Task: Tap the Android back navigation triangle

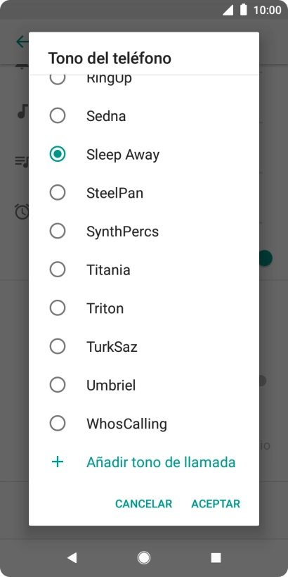Action: pos(72,558)
